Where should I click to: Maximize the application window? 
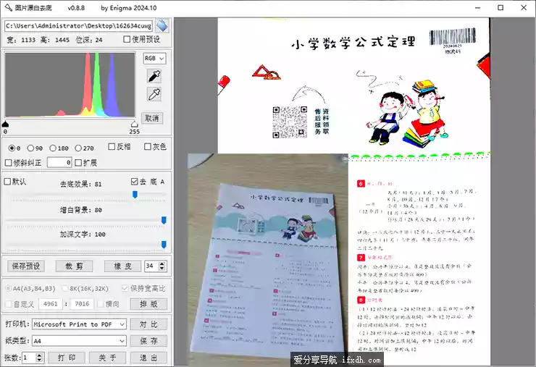(x=501, y=7)
